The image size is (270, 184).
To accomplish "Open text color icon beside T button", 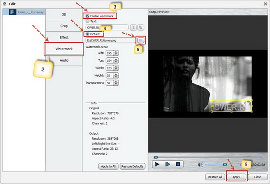I will click(141, 27).
